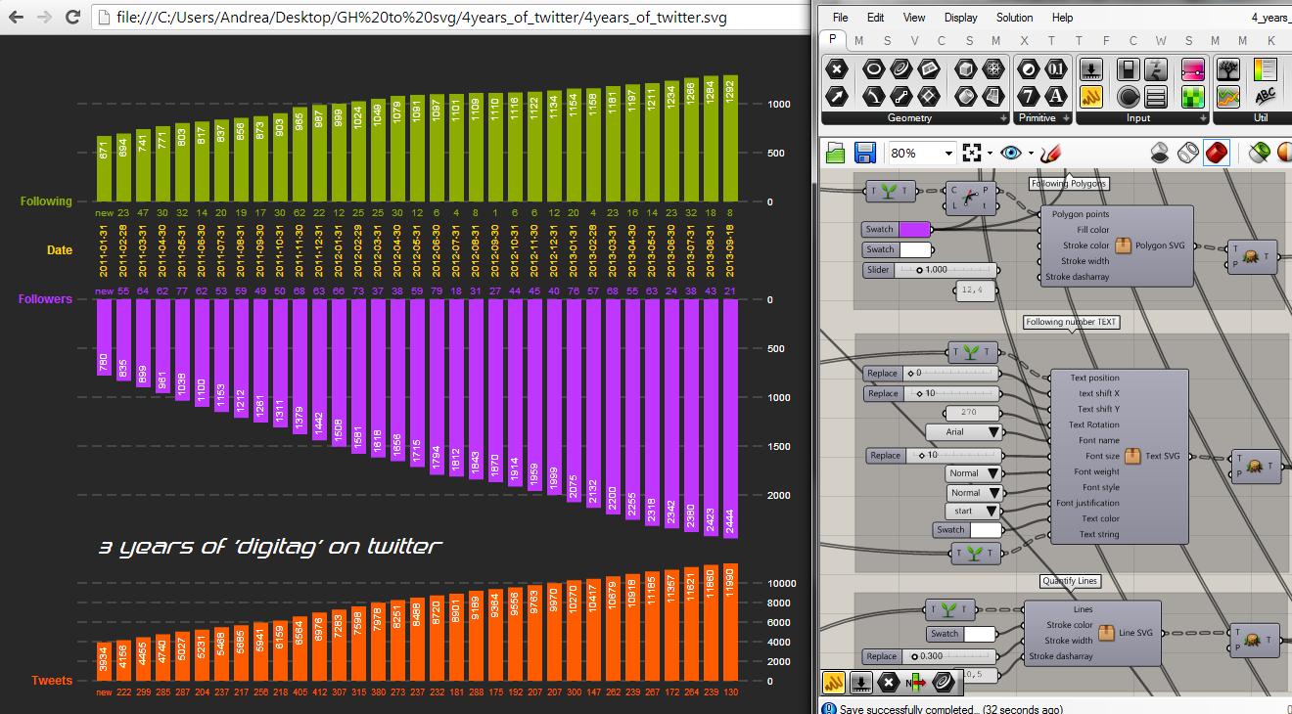Image resolution: width=1292 pixels, height=714 pixels.
Task: Expand the Geometry panel with plus
Action: [x=1002, y=118]
